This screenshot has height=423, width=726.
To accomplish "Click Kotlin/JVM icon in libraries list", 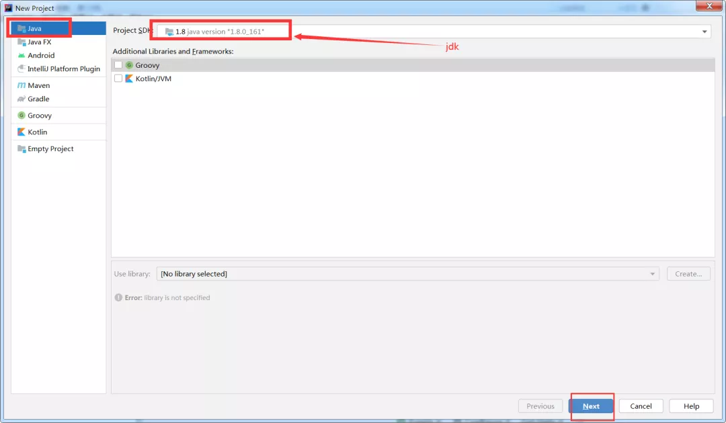I will click(129, 79).
